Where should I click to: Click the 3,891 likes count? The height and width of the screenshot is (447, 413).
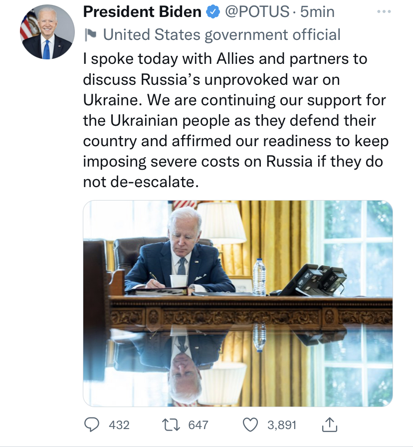point(282,425)
